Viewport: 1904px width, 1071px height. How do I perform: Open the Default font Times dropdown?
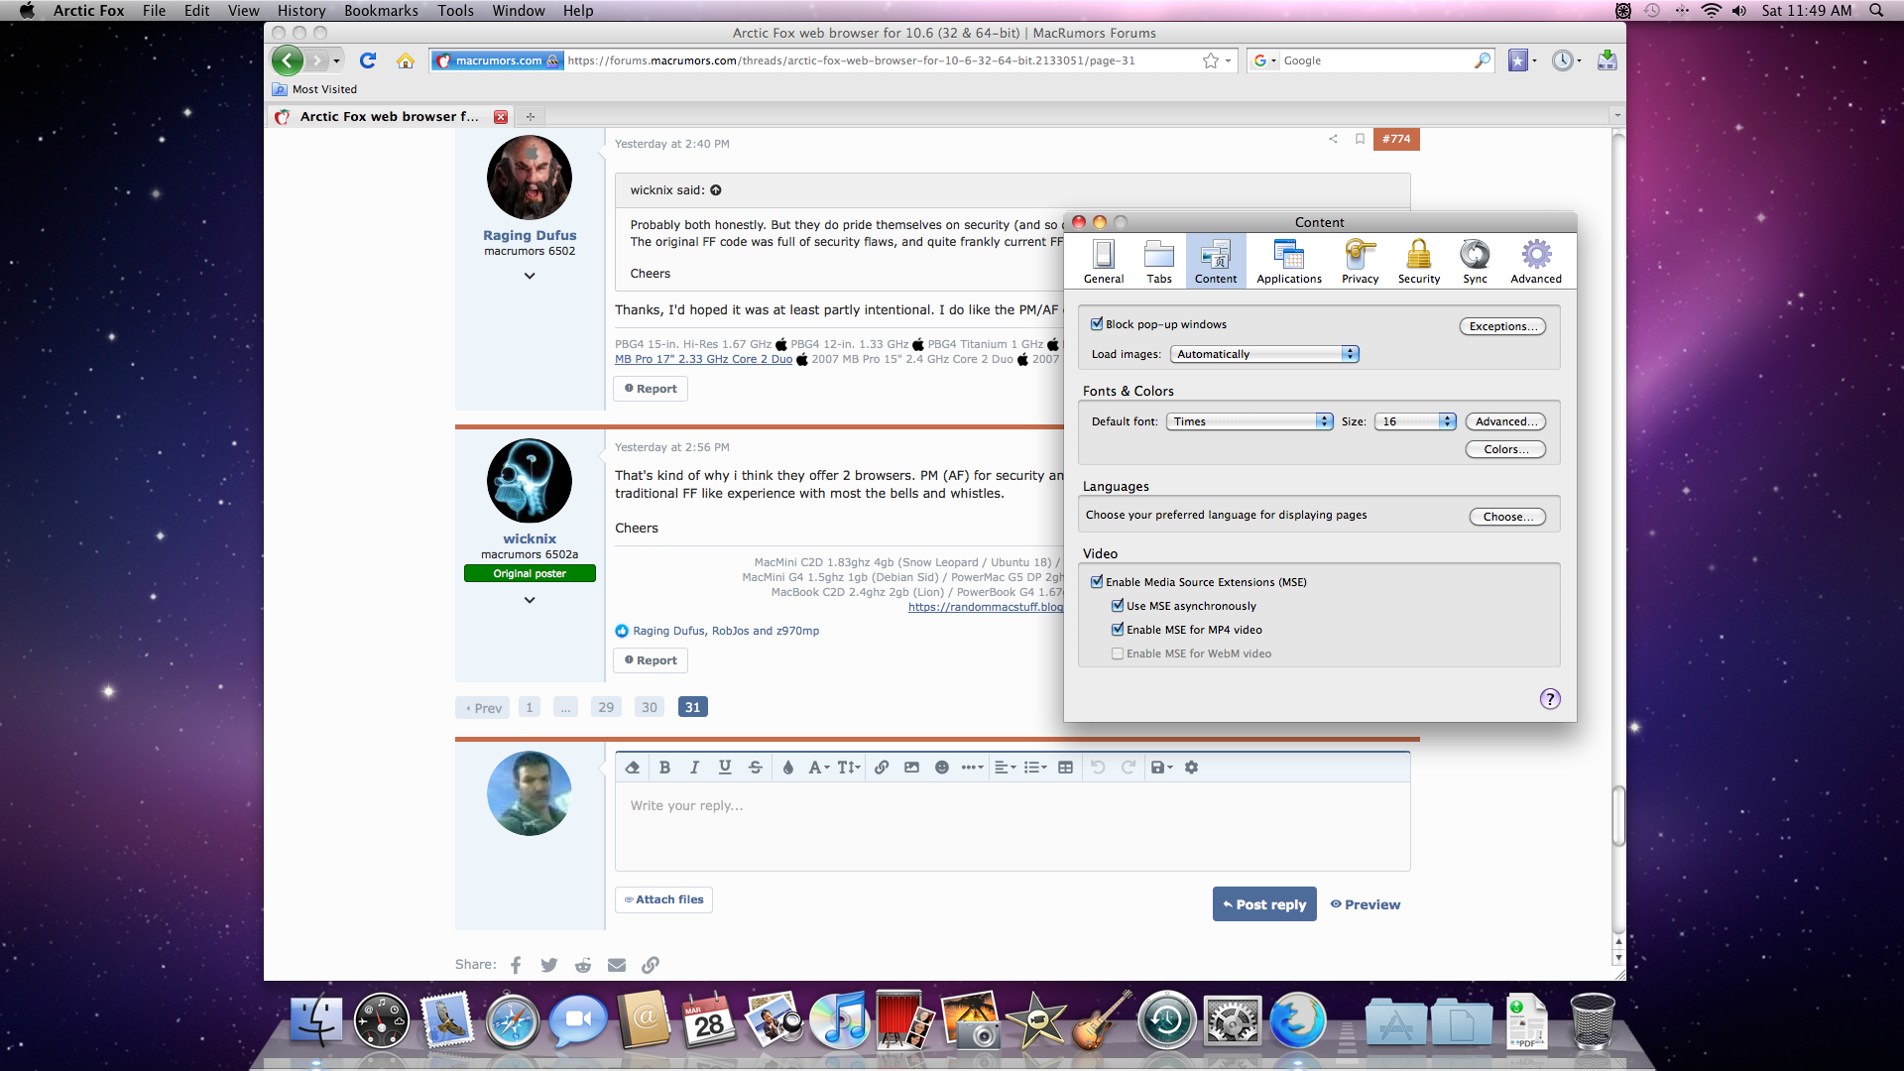[1249, 421]
